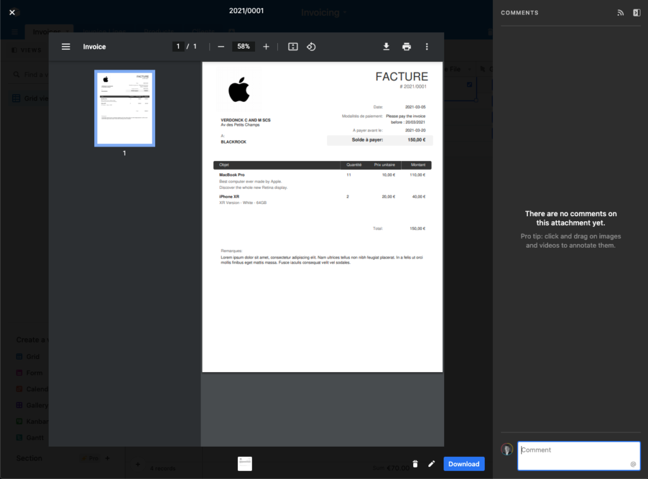Click the 'Solde à payer:' label
Viewport: 648px width, 479px height.
[x=368, y=140]
